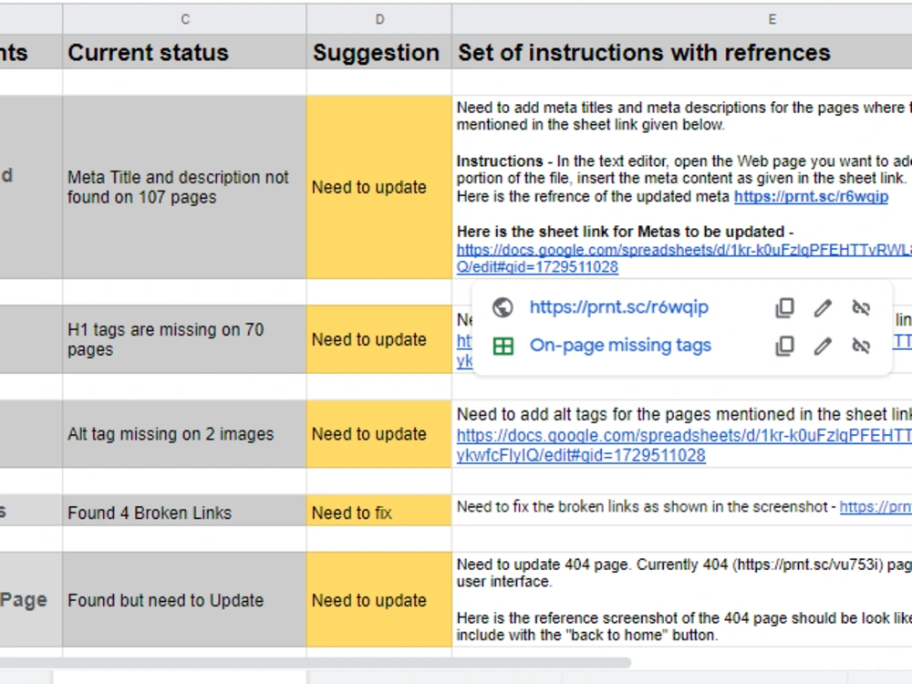
Task: Open On-page missing tags sheet link
Action: [x=620, y=346]
